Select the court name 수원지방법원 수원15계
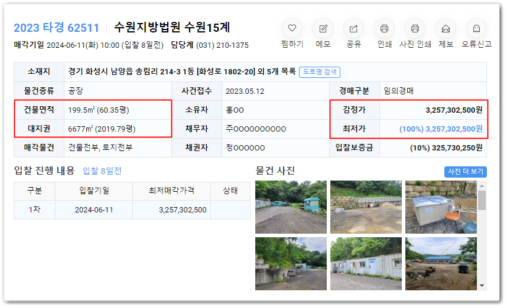The image size is (507, 308). pos(172,28)
